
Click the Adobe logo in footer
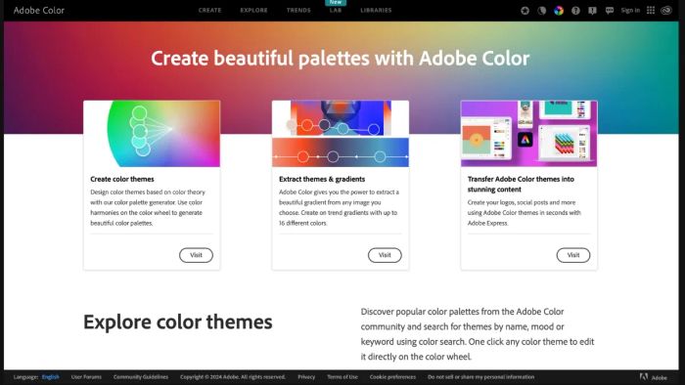coord(654,377)
